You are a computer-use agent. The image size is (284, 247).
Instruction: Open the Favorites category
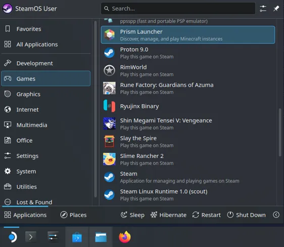click(45, 29)
